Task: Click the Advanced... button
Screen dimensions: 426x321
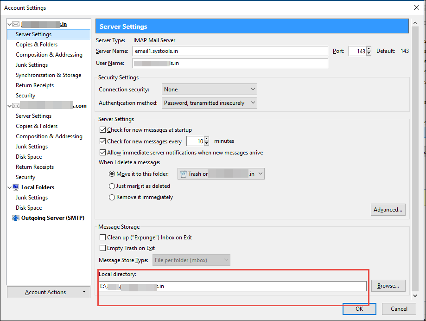Action: pyautogui.click(x=388, y=210)
